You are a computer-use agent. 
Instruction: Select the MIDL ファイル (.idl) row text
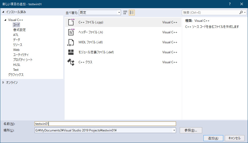coord(90,42)
